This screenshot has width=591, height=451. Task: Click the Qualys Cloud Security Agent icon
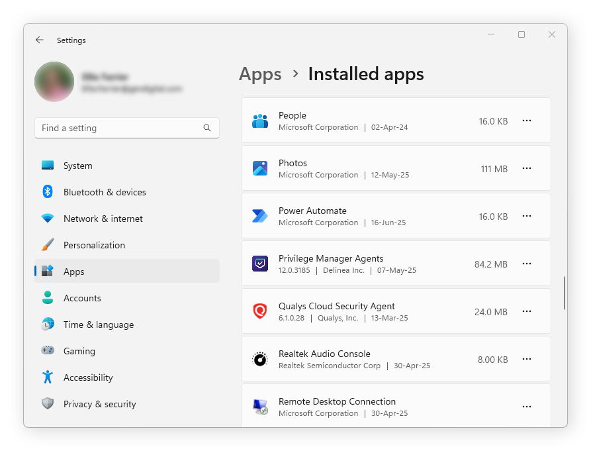(259, 311)
